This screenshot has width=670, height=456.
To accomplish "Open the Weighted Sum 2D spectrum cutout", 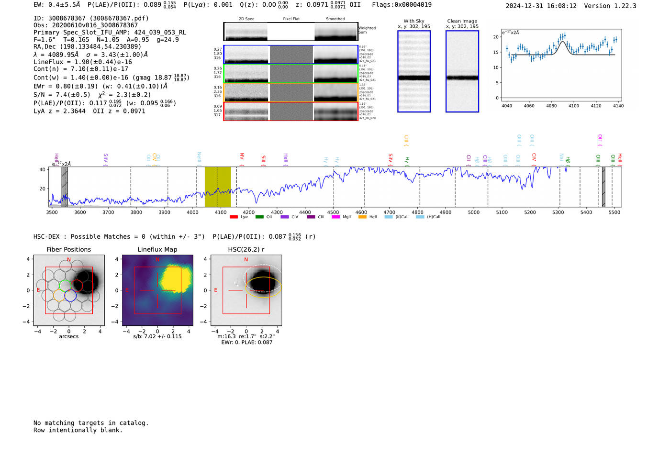I will point(290,32).
